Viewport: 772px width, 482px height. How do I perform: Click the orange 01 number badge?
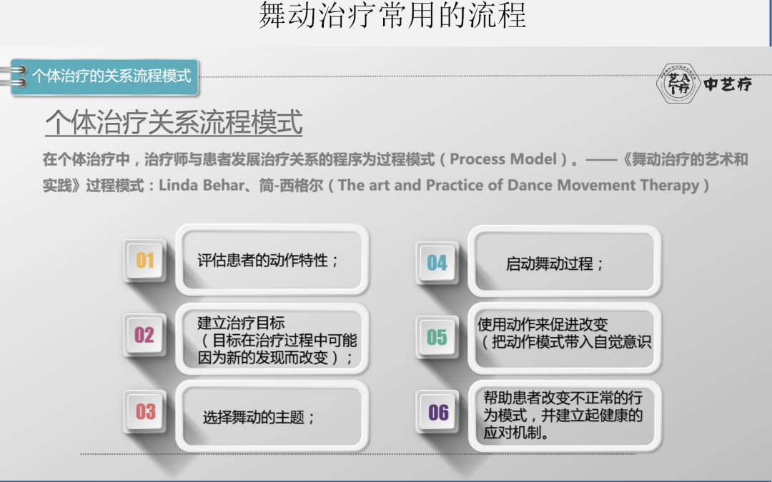click(144, 260)
